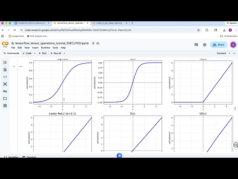Open the browser extensions puzzle icon
238x179 pixels.
207,30
